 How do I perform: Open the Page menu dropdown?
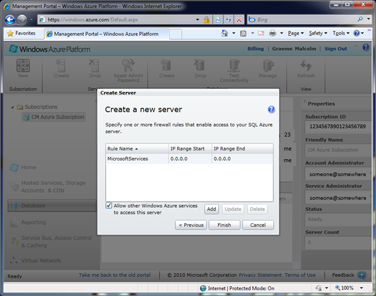pos(296,33)
